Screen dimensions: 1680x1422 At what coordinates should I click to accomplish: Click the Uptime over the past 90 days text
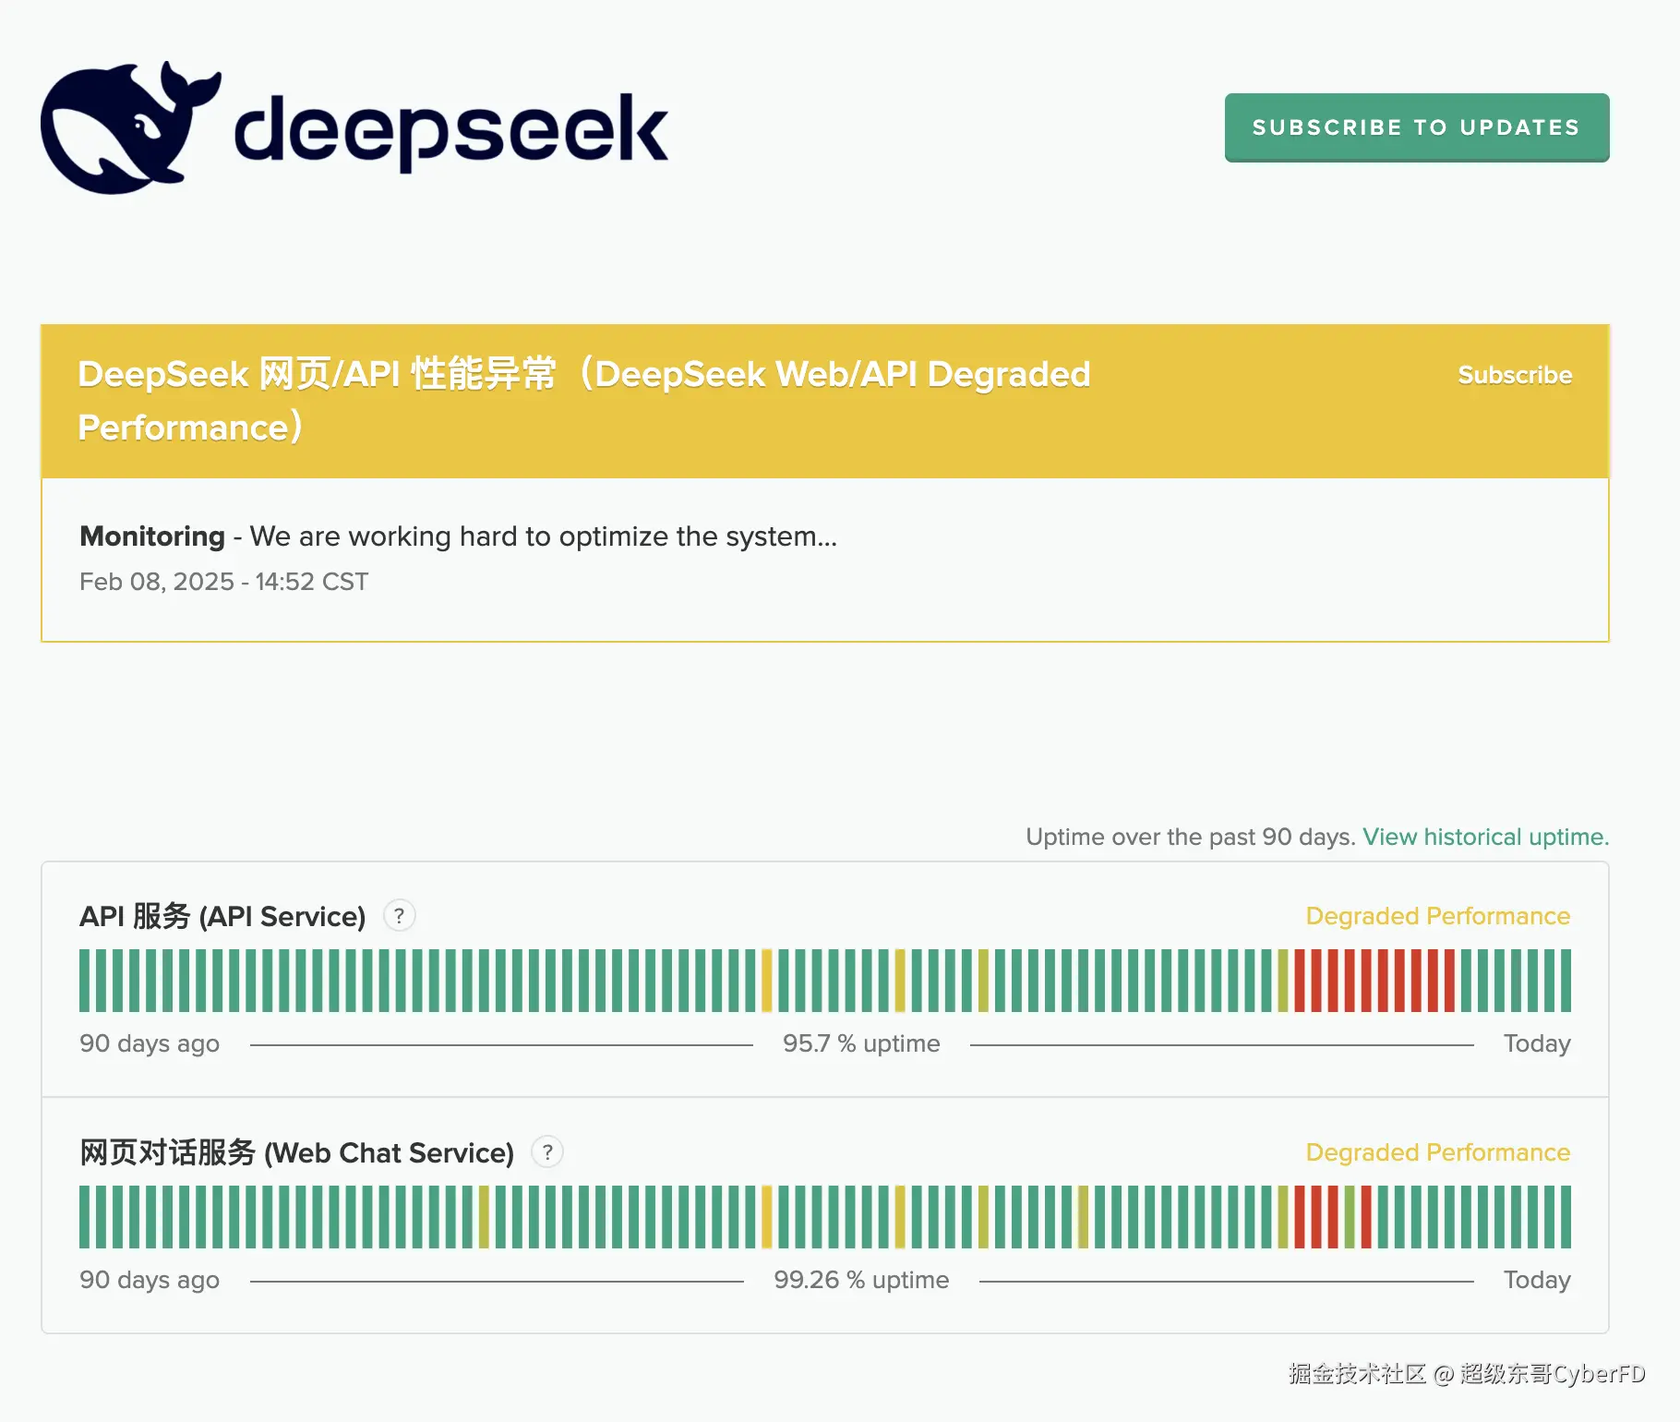tap(1191, 837)
